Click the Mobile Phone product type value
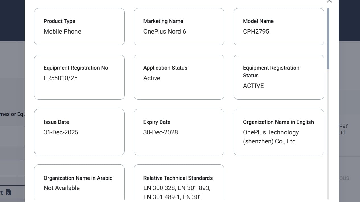 62,32
